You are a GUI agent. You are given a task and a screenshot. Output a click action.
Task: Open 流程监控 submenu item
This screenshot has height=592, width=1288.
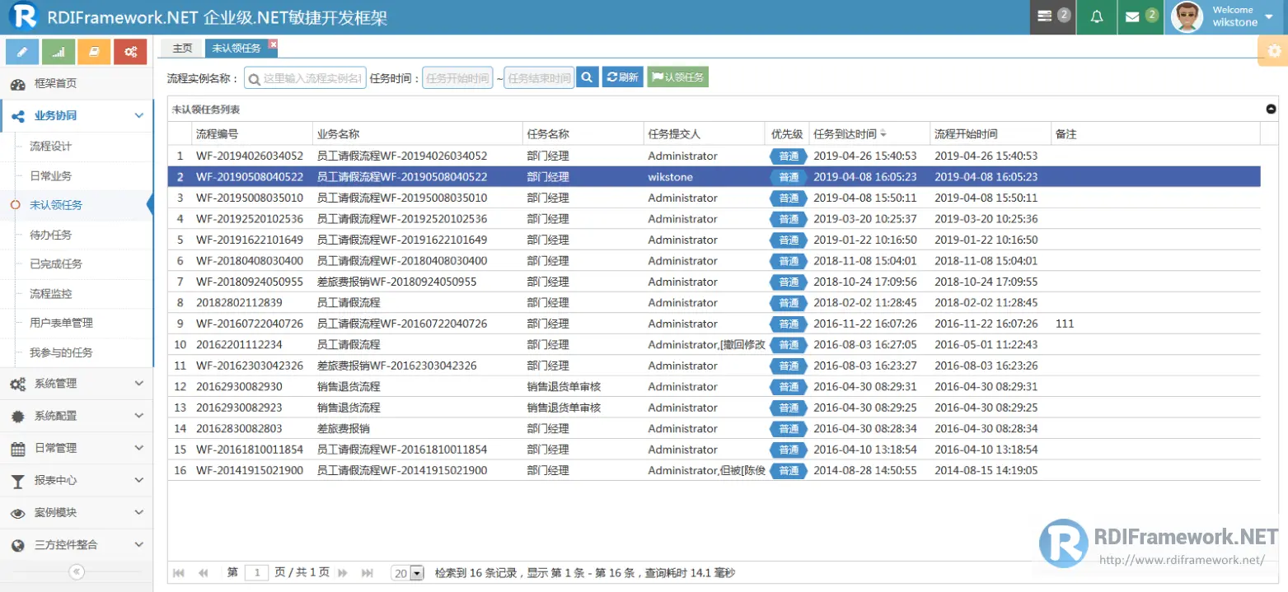point(50,293)
